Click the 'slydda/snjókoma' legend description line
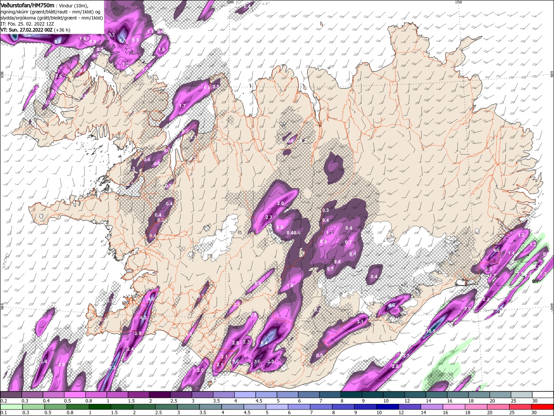The image size is (554, 416). [x=52, y=18]
